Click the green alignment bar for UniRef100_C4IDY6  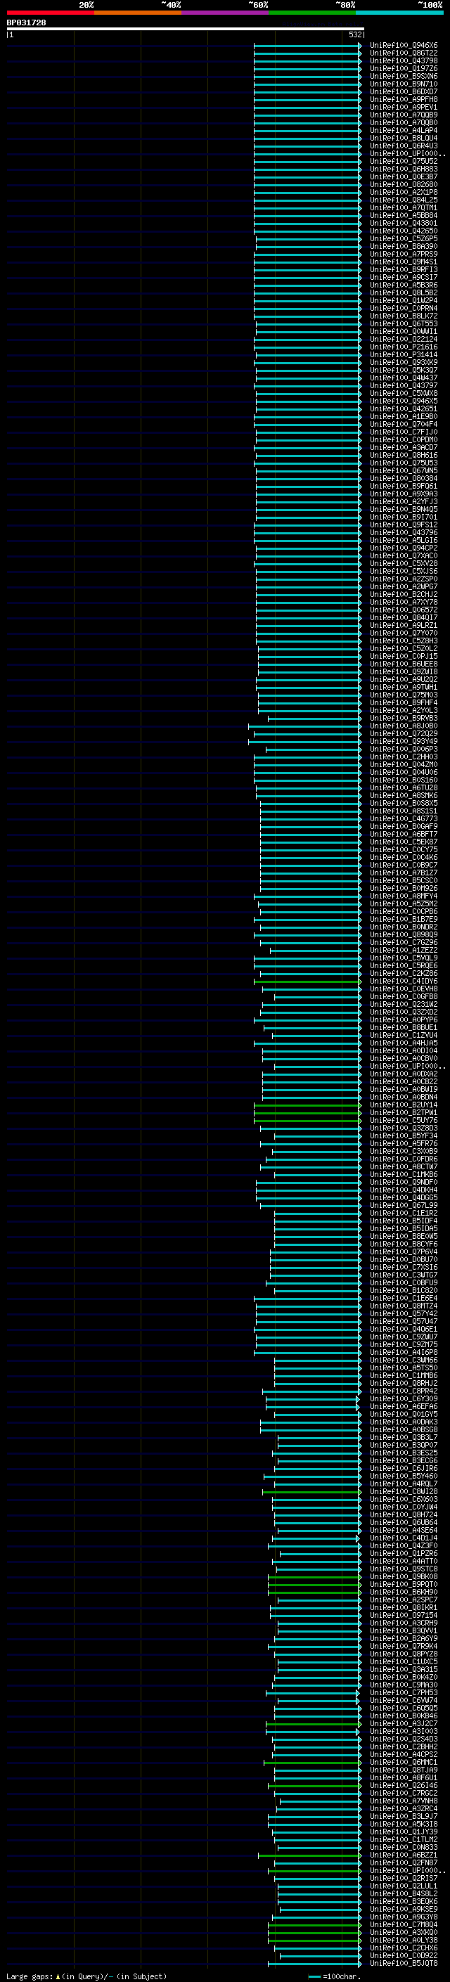[308, 982]
